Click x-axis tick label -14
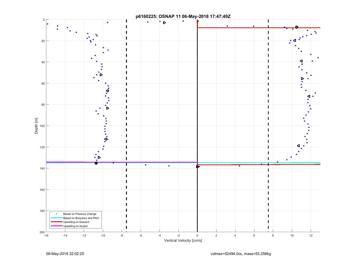354x261 pixels. (65, 236)
